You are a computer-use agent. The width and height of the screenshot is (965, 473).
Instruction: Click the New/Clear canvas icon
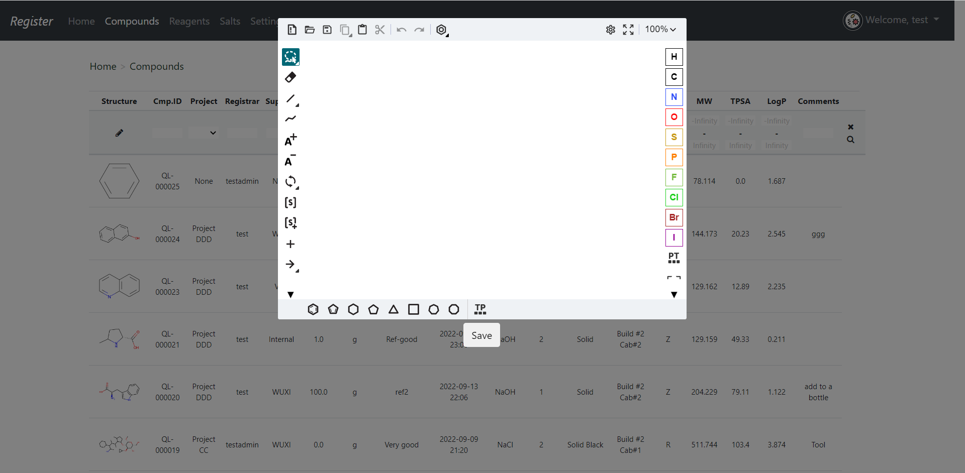[292, 30]
